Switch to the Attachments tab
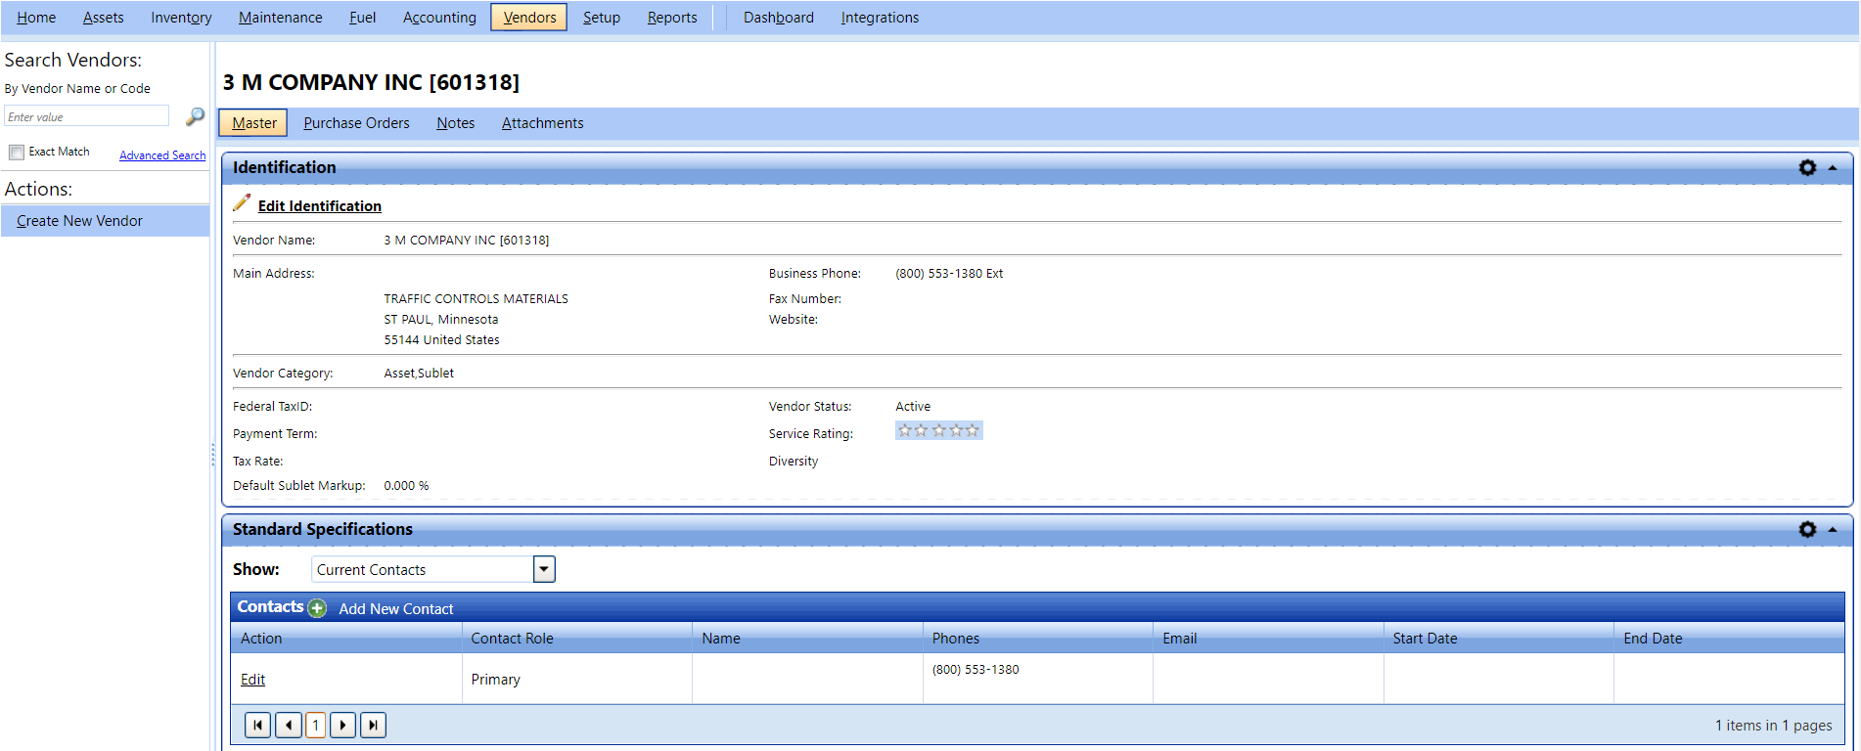The image size is (1861, 751). click(542, 123)
